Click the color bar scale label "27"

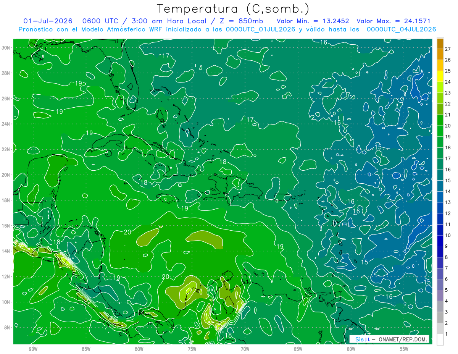coord(448,49)
